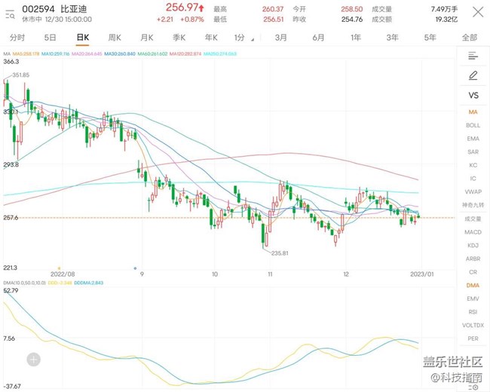This screenshot has width=490, height=392.
Task: Close the stock chart with X icon
Action: coord(477,12)
